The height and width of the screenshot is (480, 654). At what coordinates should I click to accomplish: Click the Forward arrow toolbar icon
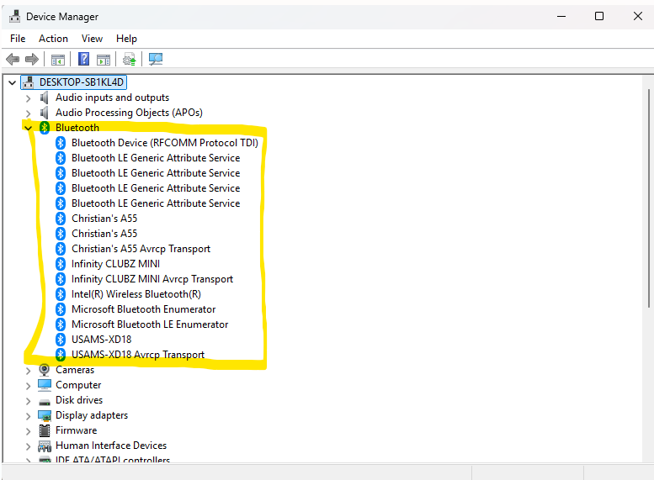(32, 59)
